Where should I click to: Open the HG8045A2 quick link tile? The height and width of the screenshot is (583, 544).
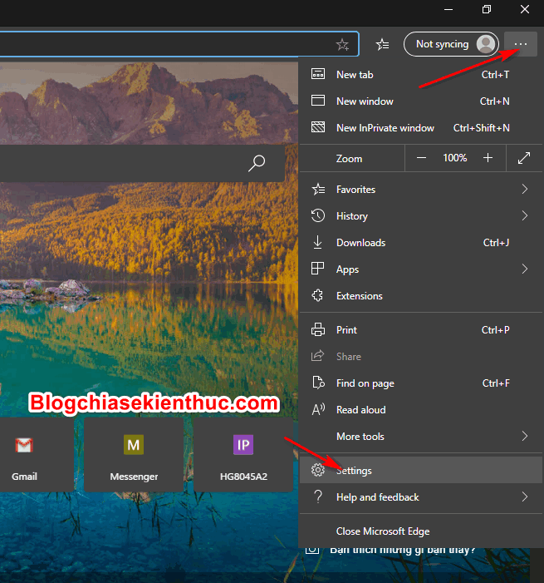tap(243, 454)
